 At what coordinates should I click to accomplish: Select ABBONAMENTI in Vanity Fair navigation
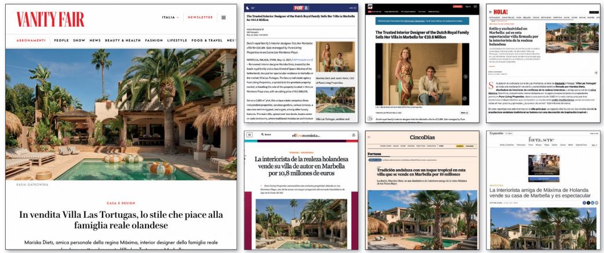click(31, 40)
